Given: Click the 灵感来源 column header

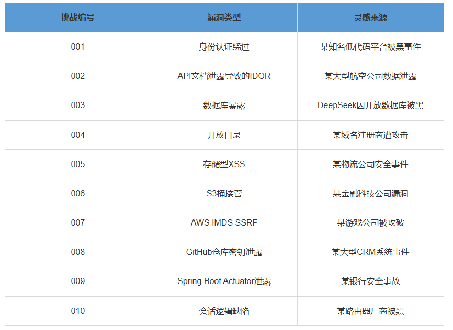Looking at the screenshot, I should 370,17.
